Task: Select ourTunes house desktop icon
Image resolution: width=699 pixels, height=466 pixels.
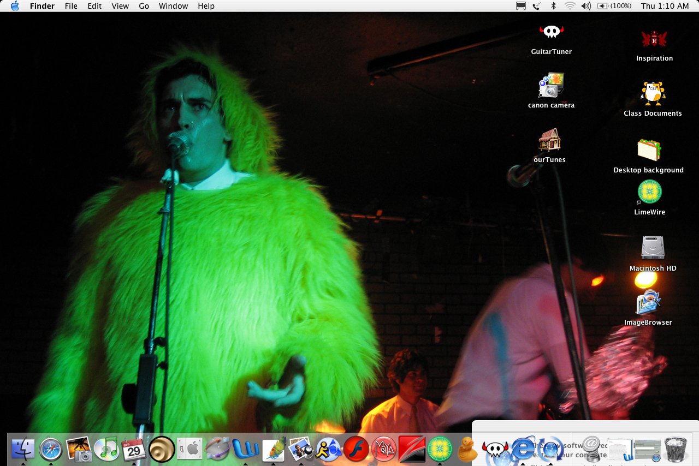Action: pos(550,140)
